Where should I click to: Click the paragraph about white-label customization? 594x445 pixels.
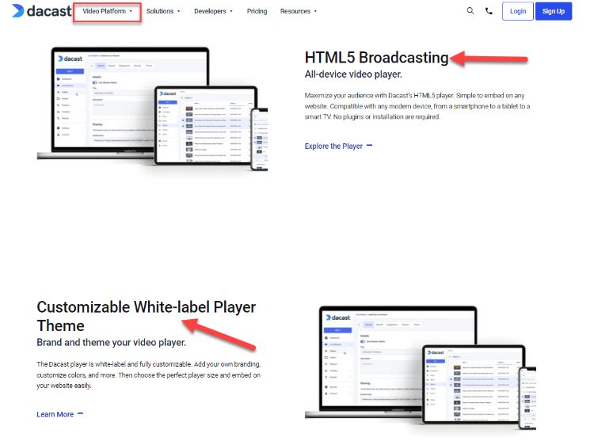149,375
